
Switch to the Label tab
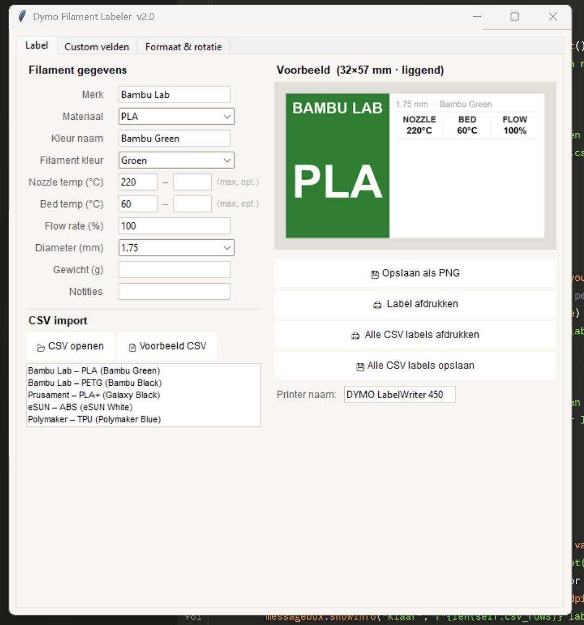(x=37, y=45)
